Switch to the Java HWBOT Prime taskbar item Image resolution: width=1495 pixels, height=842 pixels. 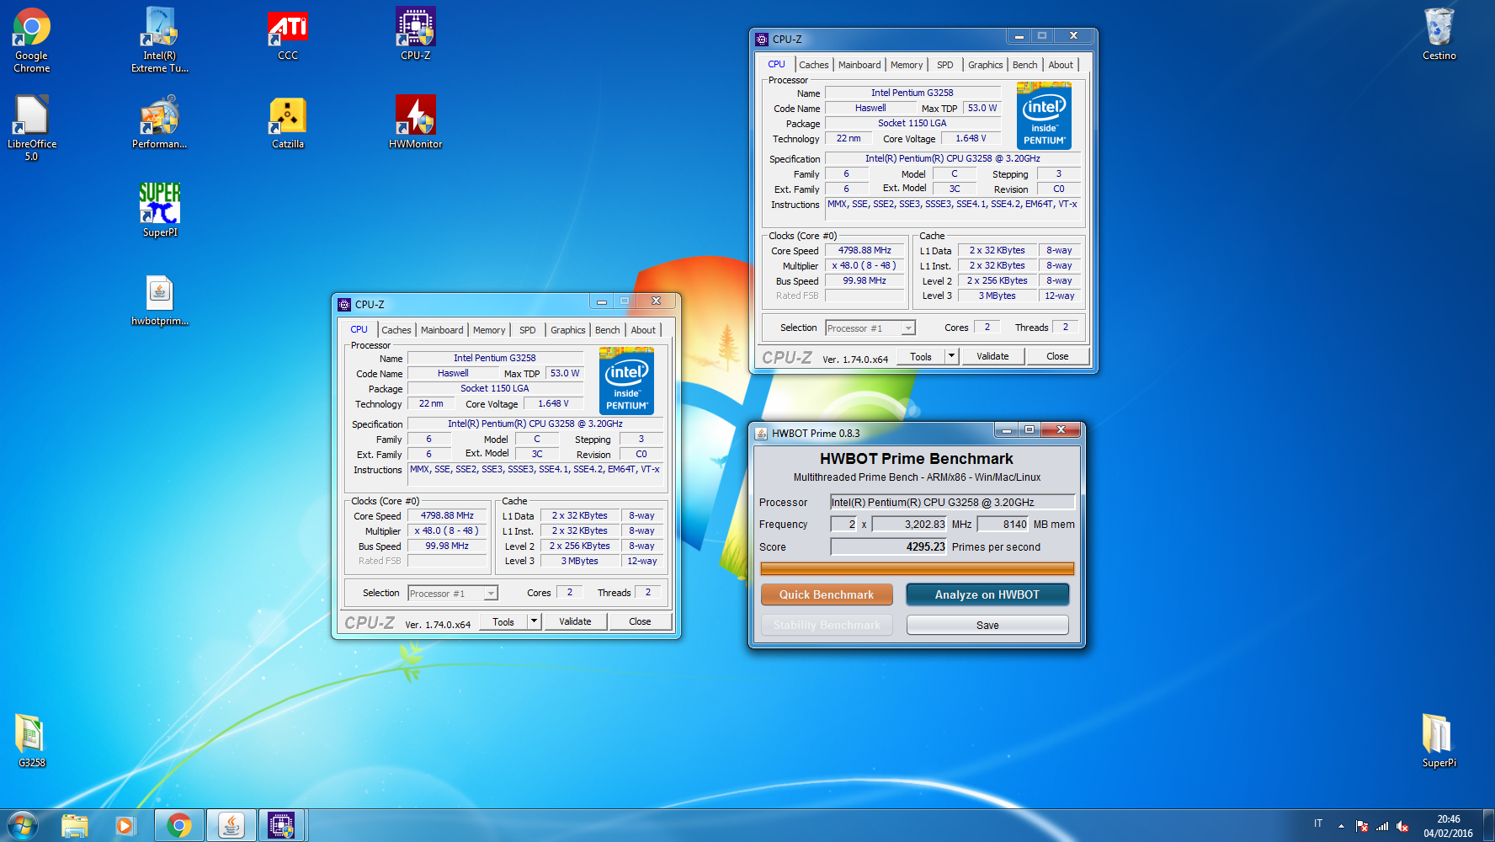231,826
